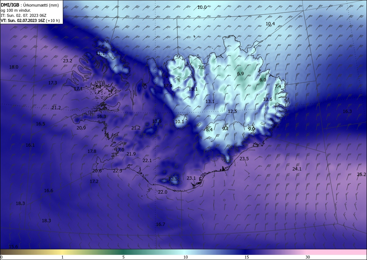Click the 20.6 value on the map
Viewport: 367px width, 260px height.
click(x=97, y=171)
